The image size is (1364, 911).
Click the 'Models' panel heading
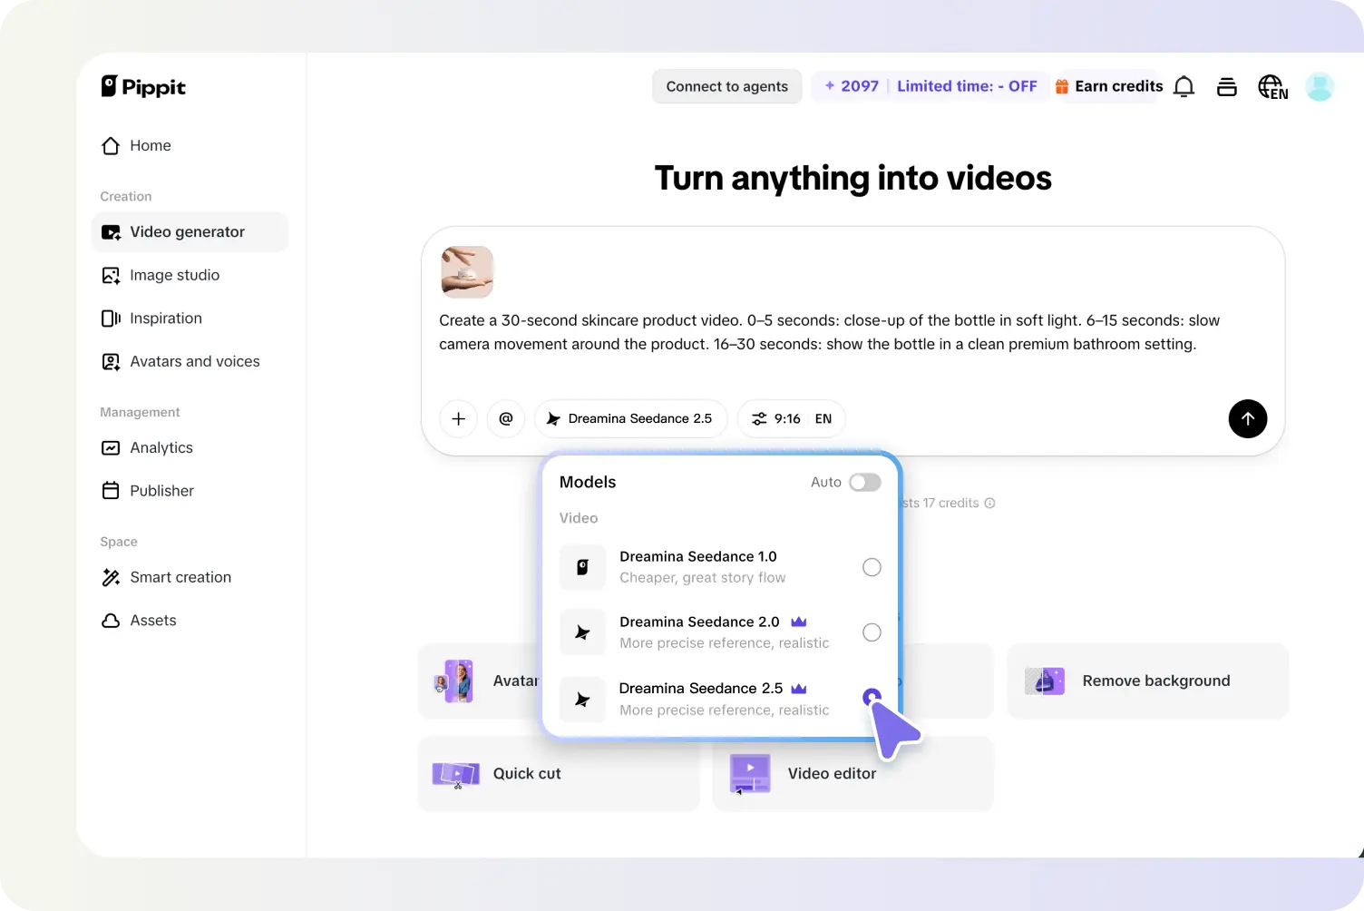588,482
